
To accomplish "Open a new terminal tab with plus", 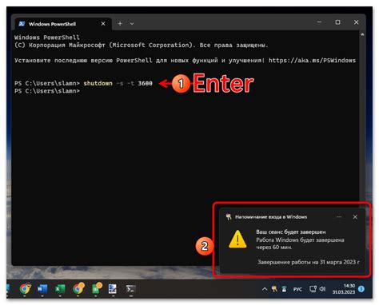I will pos(120,24).
